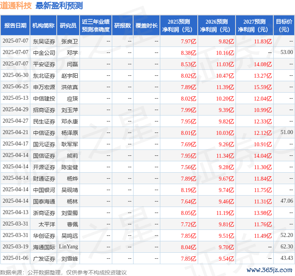Image resolution: width=295 pixels, height=276 pixels.
Task: Click the 目标价 column header
Action: 284,26
